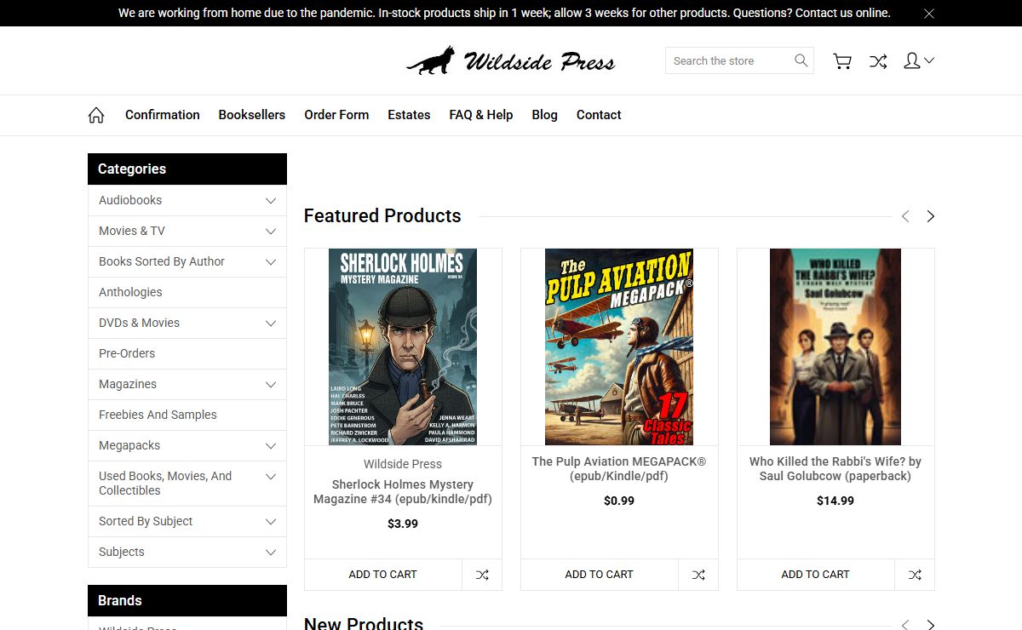Compare the Sherlock Holmes Mystery Magazine product
This screenshot has width=1022, height=630.
click(482, 575)
